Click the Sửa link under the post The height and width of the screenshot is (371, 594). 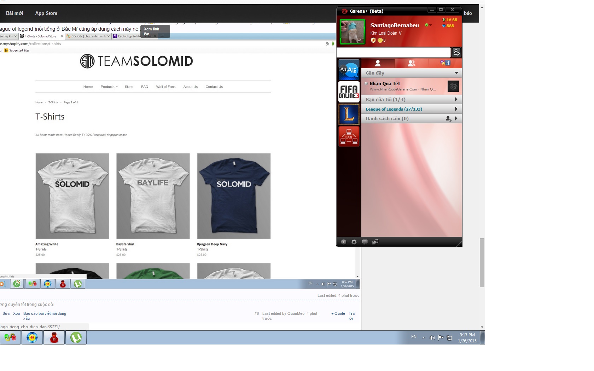pyautogui.click(x=6, y=313)
